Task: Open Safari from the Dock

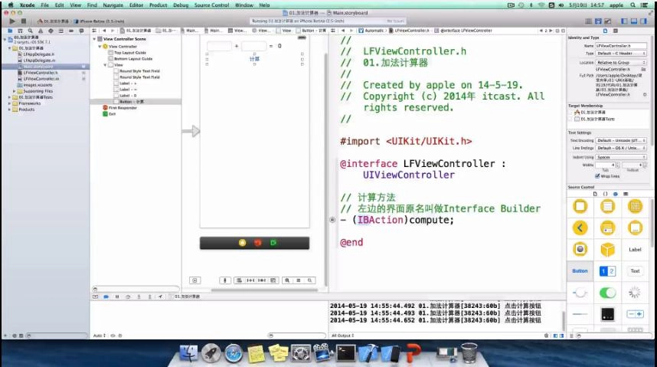Action: (234, 353)
